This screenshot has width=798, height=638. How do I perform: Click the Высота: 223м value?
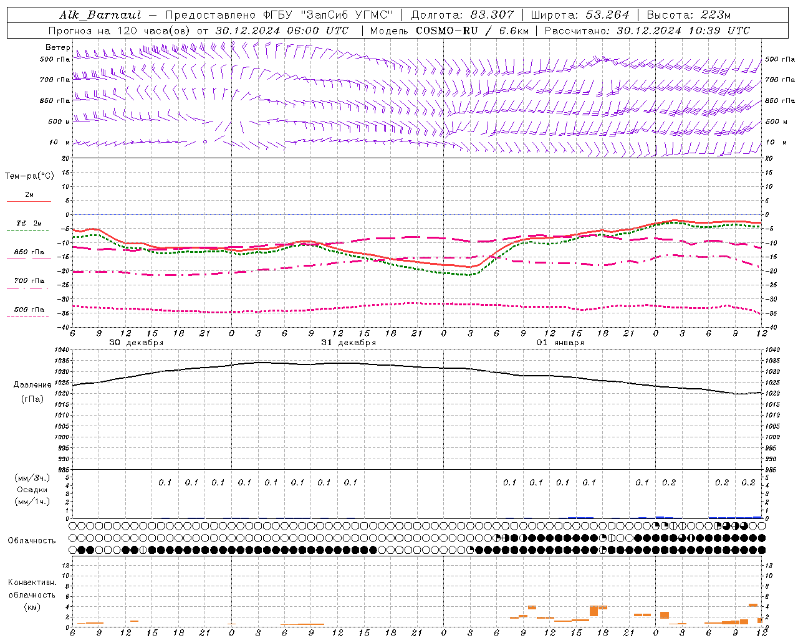pyautogui.click(x=688, y=15)
